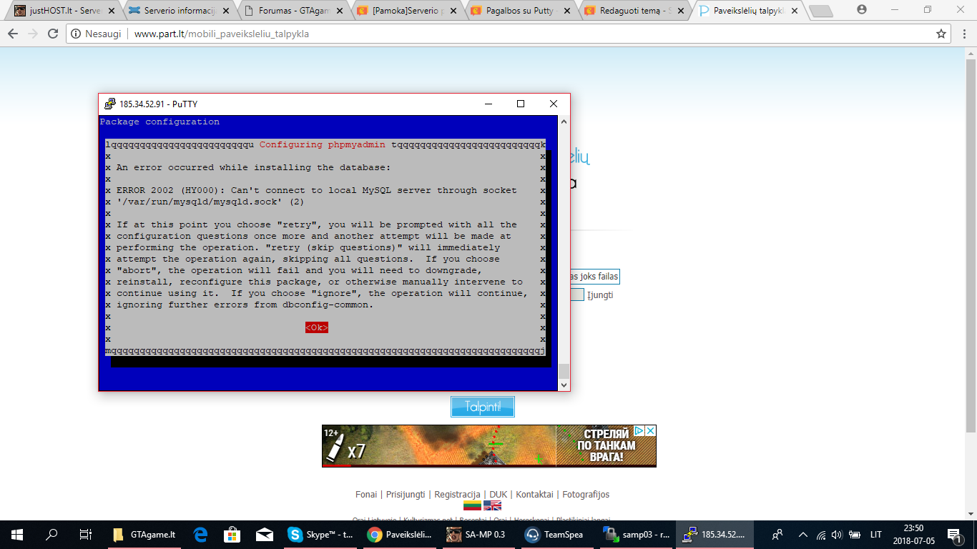Open GTAgame.lt folder on the taskbar
The height and width of the screenshot is (549, 977).
pyautogui.click(x=145, y=535)
